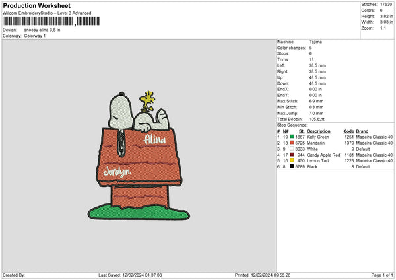Click the design name 'snoopy alina 3,8 in'
Viewport: 396px width, 280px height.
42,30
